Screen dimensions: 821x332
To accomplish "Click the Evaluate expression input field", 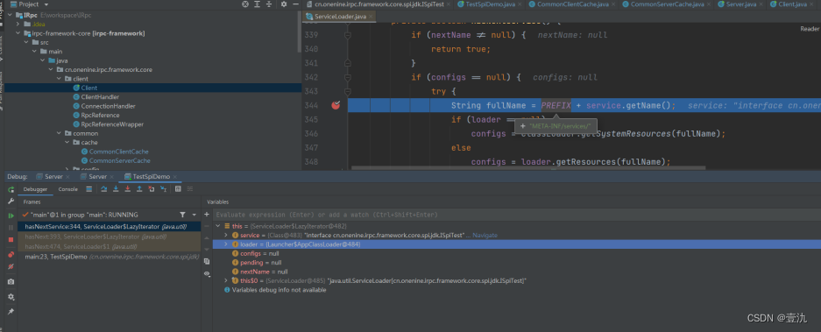I will 516,215.
